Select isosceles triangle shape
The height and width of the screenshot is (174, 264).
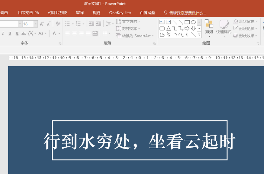(168, 29)
